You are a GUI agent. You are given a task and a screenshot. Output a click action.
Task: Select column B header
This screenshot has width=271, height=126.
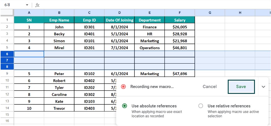(59, 13)
